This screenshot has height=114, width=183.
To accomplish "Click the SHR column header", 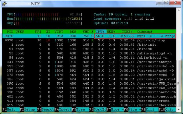I will click(x=86, y=32).
